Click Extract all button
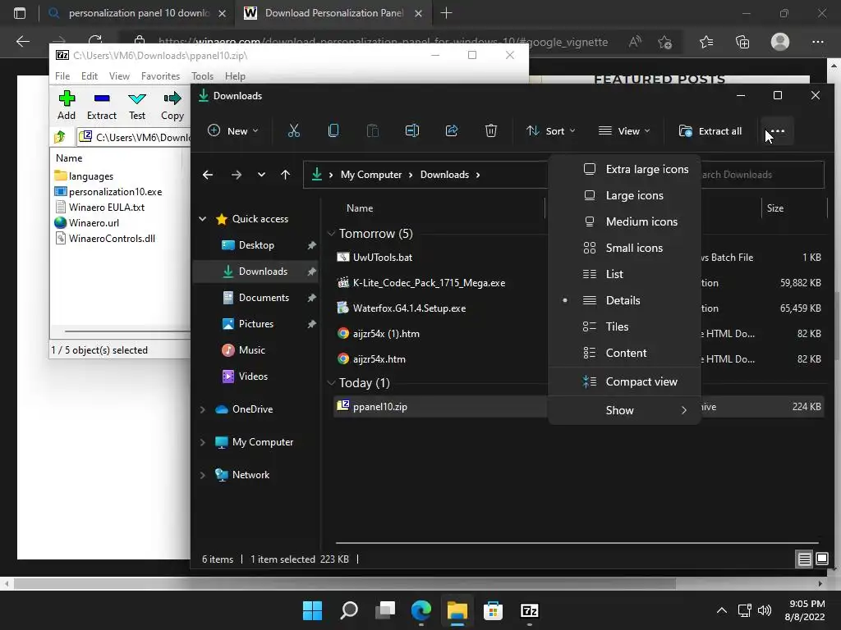 pyautogui.click(x=710, y=130)
